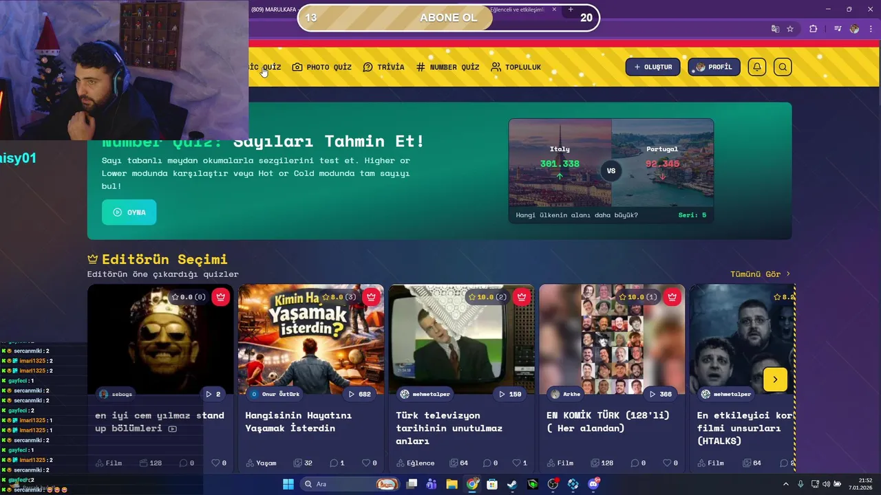This screenshot has width=881, height=495.
Task: Open Tümünü Gör link
Action: pyautogui.click(x=761, y=274)
